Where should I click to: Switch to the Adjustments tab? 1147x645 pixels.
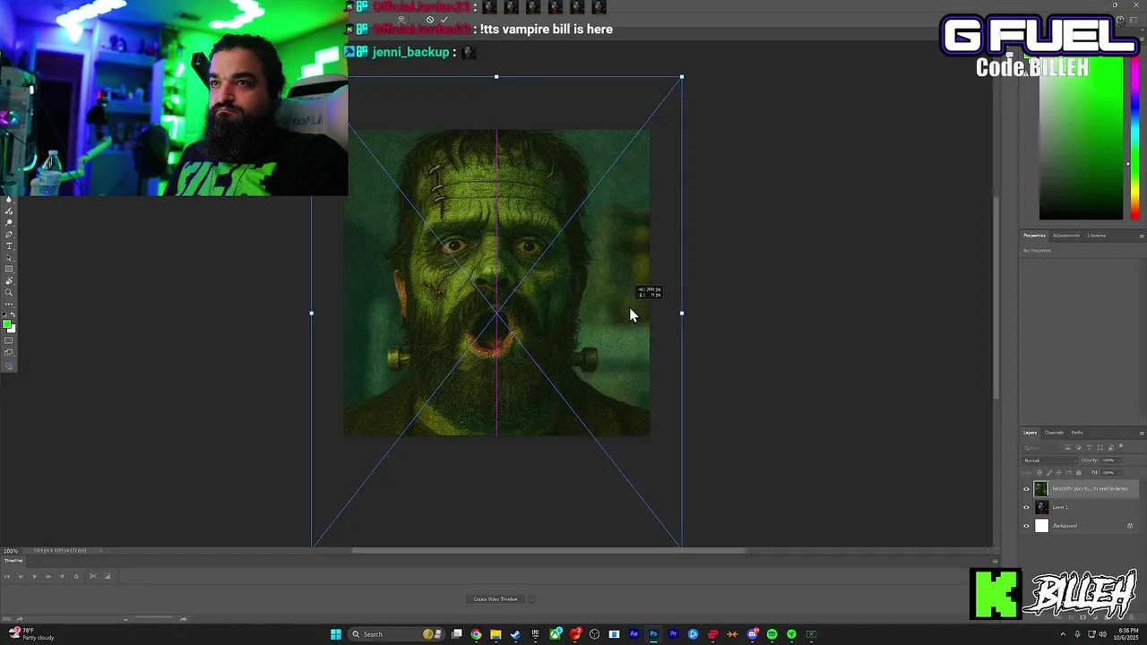[x=1066, y=236]
